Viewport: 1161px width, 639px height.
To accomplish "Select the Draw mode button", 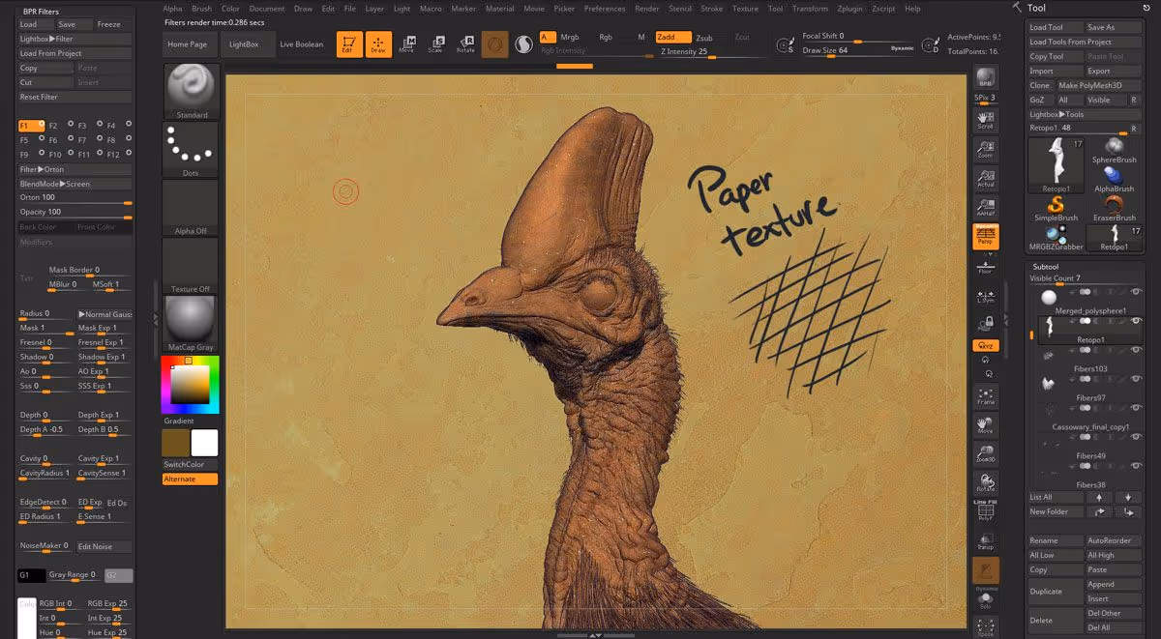I will pos(378,44).
